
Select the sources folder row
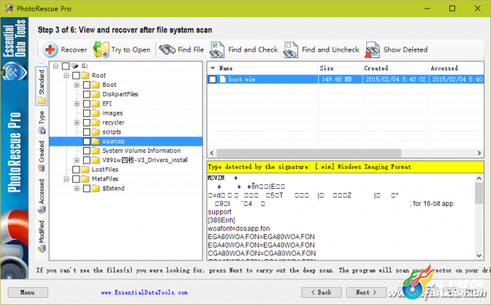coord(126,141)
